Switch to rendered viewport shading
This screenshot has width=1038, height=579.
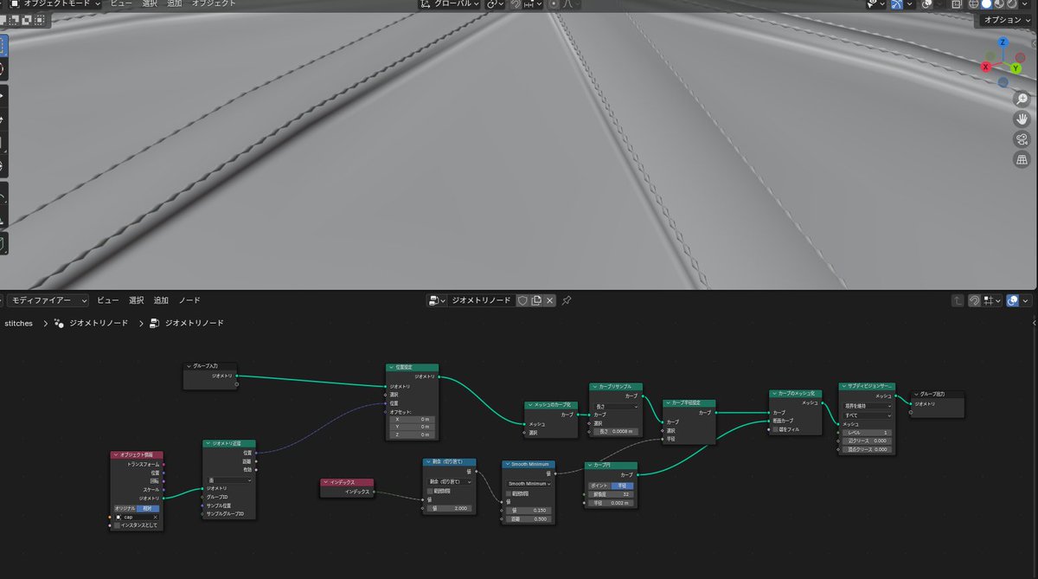click(x=1010, y=3)
